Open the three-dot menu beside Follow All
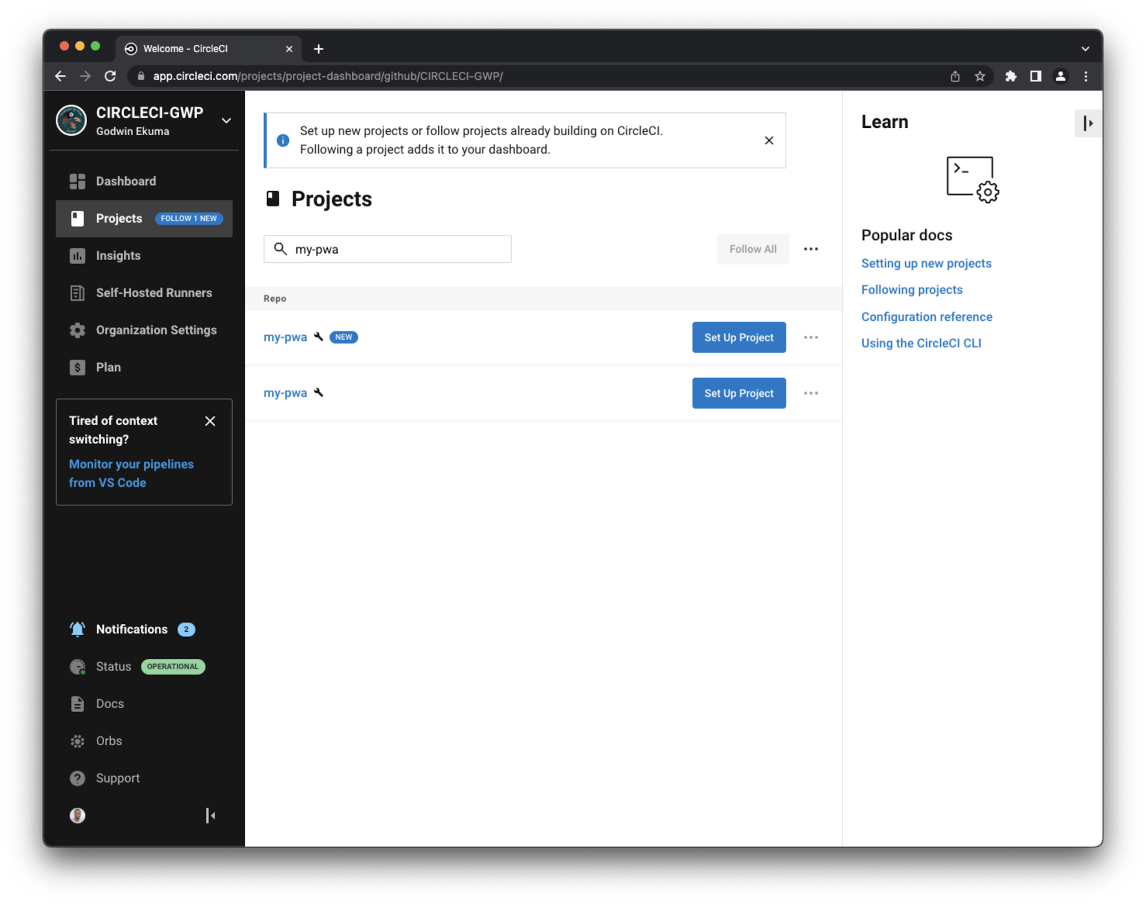 [811, 249]
